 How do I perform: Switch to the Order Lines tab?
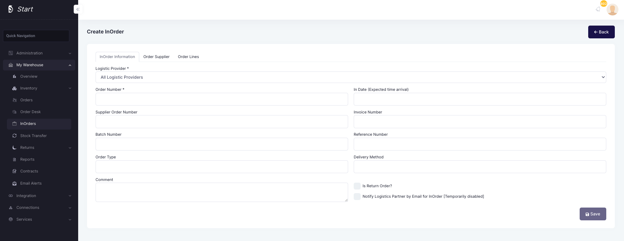188,57
